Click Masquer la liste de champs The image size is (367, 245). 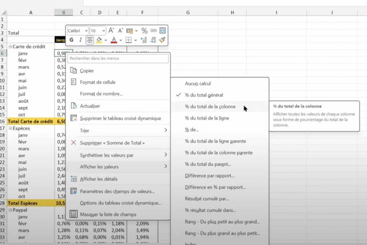point(118,214)
